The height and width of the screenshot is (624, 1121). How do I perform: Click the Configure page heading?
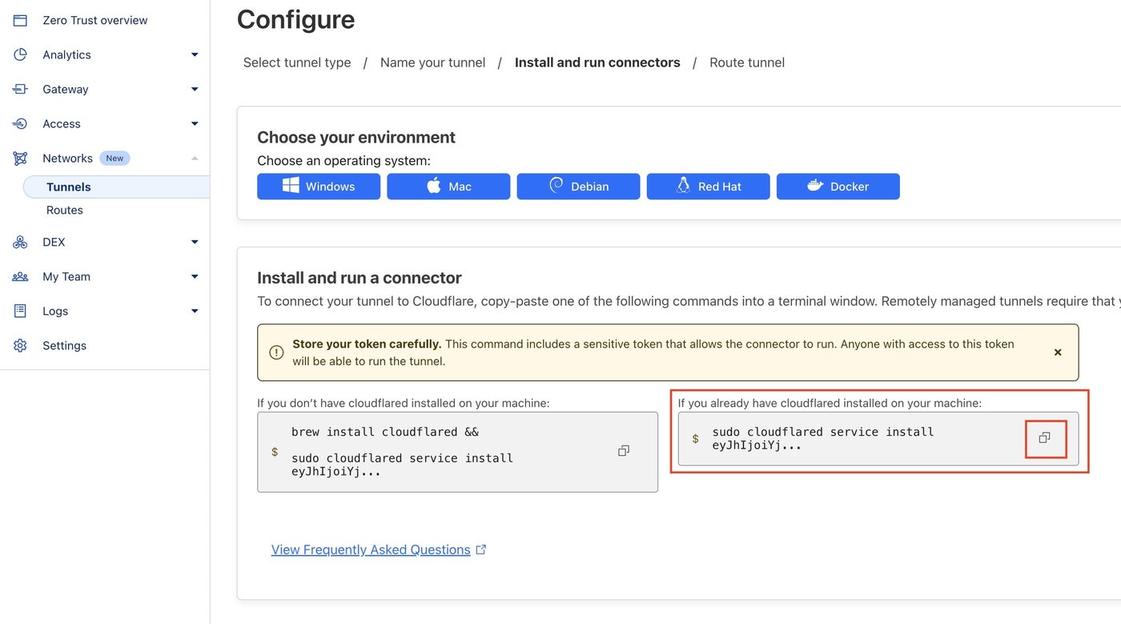point(295,19)
